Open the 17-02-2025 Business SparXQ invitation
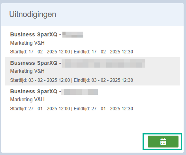Image resolution: width=186 pixels, height=155 pixels. 92,43
